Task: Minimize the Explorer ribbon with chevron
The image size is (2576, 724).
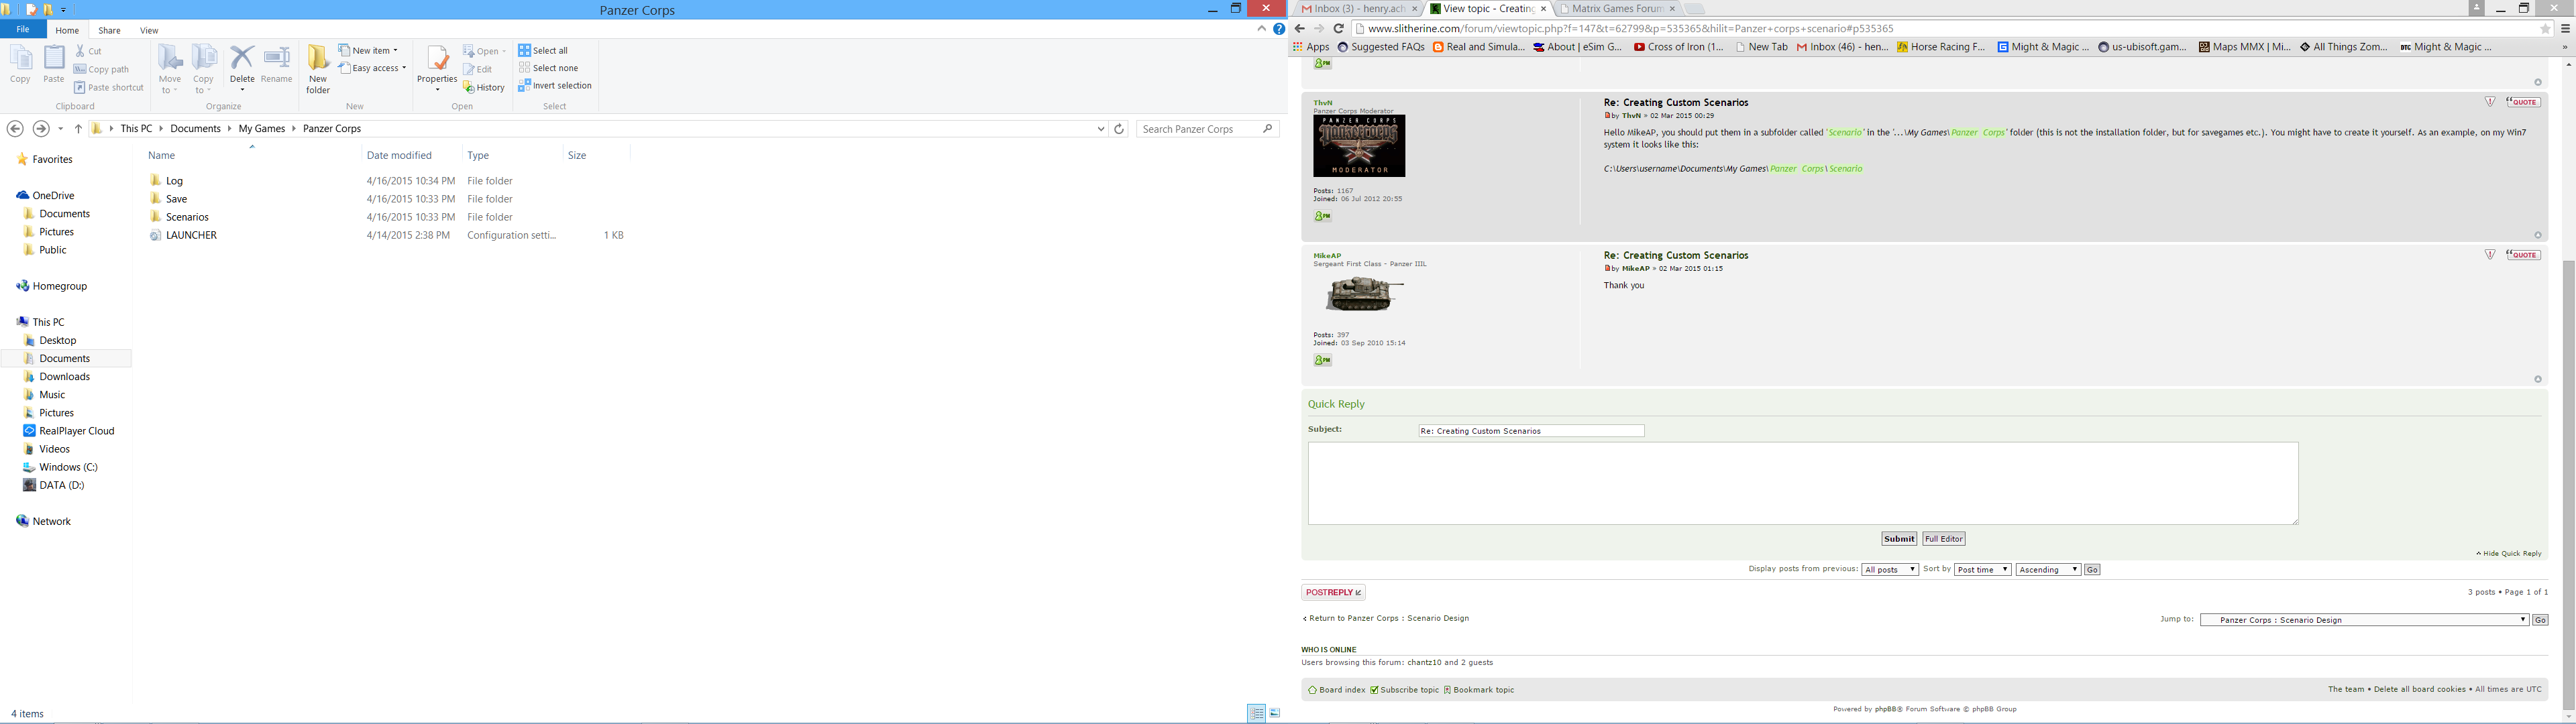Action: pos(1261,30)
